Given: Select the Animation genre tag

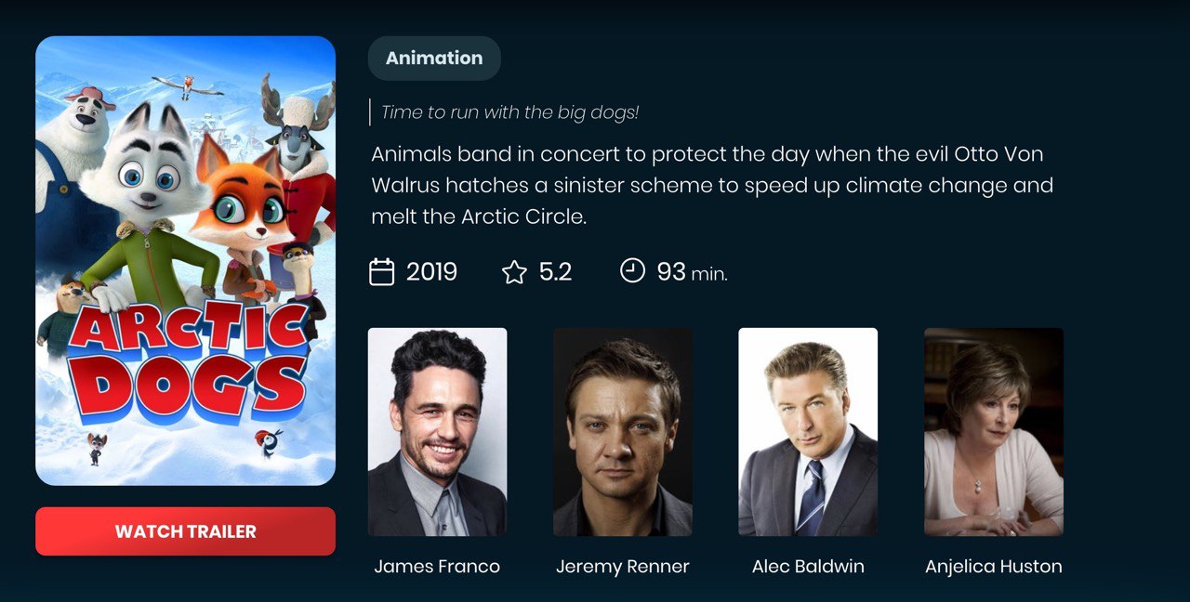Looking at the screenshot, I should pos(434,58).
